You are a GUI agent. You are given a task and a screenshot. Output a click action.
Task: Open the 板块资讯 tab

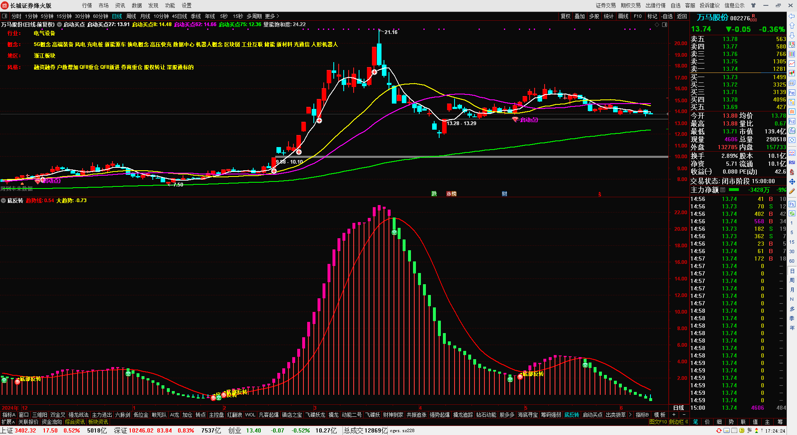[x=98, y=422]
